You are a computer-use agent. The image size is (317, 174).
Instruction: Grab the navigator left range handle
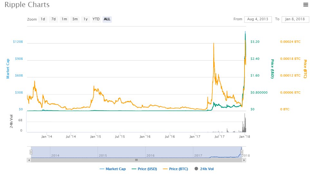coord(31,152)
